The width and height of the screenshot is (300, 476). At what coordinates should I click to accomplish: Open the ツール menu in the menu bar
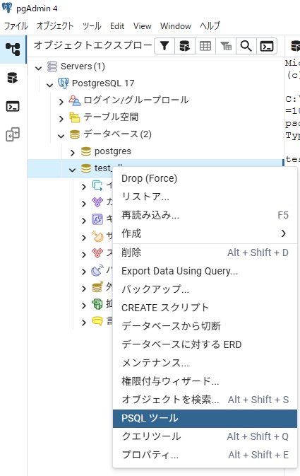[92, 26]
